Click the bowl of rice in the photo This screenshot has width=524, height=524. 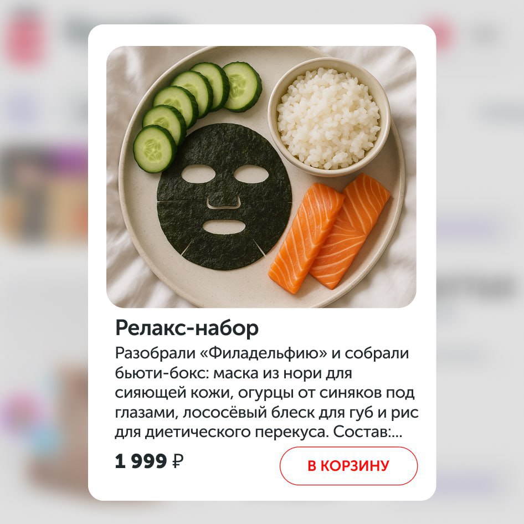(329, 117)
